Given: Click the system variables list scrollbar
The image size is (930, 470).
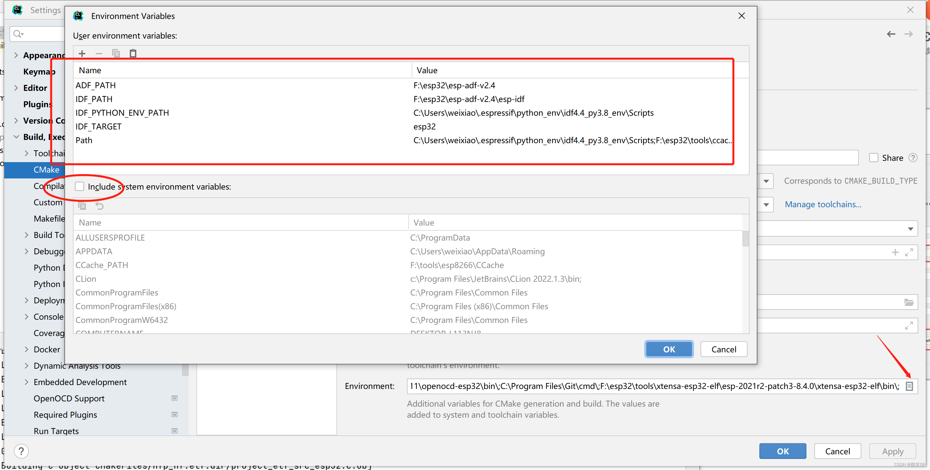Looking at the screenshot, I should point(745,239).
